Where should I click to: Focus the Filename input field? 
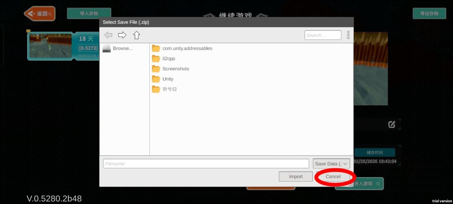click(x=206, y=164)
